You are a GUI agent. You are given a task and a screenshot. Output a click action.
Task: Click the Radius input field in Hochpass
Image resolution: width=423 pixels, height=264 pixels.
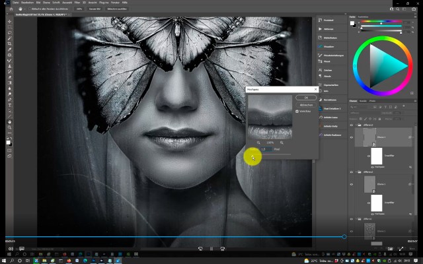pos(266,150)
